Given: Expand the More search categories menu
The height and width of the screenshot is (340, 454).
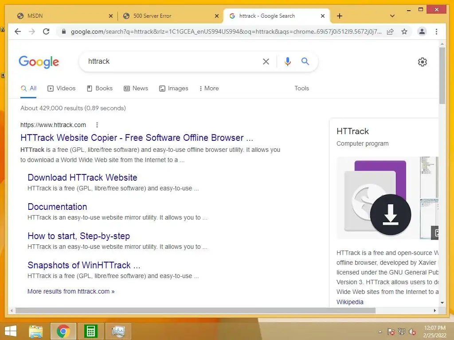Looking at the screenshot, I should tap(209, 89).
